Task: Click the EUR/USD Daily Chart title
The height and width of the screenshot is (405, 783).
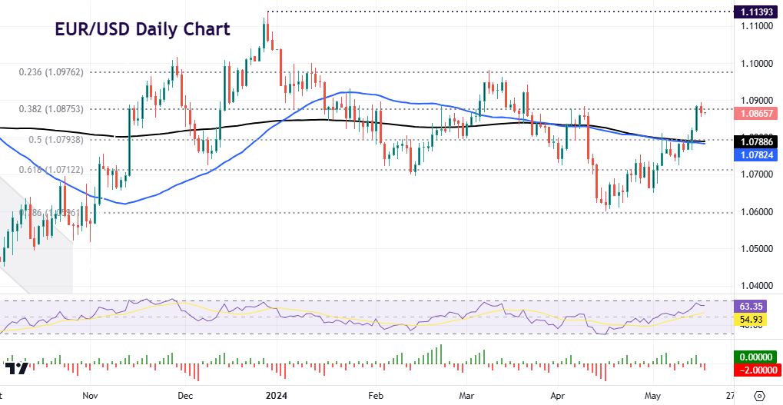Action: point(142,29)
